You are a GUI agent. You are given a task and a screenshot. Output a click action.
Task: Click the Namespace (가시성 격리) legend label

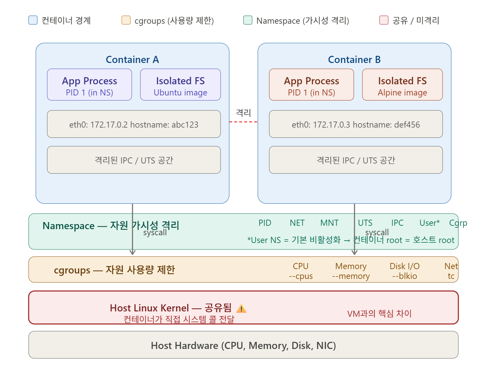coord(303,21)
